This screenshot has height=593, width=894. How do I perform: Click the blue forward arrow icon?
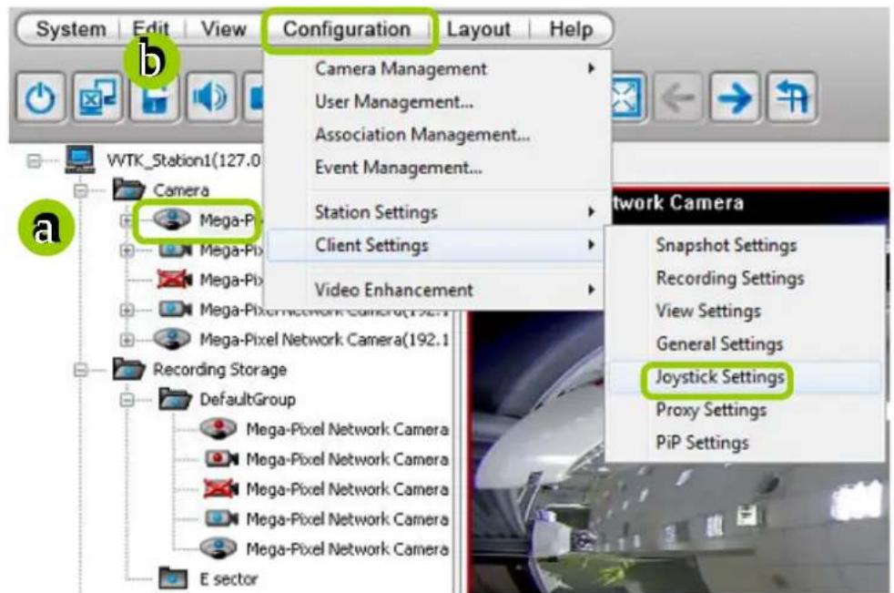(735, 97)
